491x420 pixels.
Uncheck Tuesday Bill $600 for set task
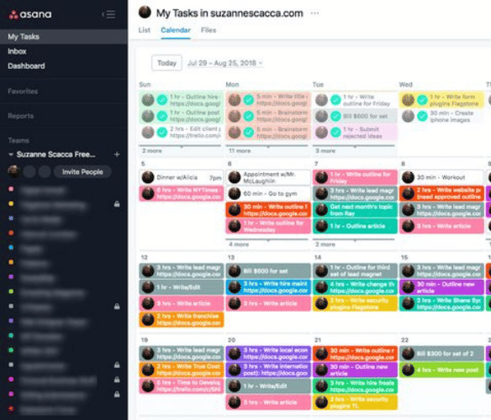tap(335, 116)
